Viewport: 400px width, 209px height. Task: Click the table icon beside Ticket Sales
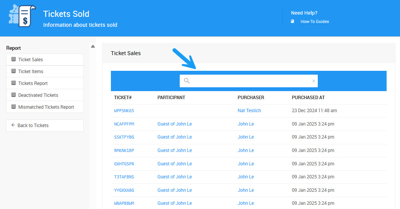[x=13, y=59]
